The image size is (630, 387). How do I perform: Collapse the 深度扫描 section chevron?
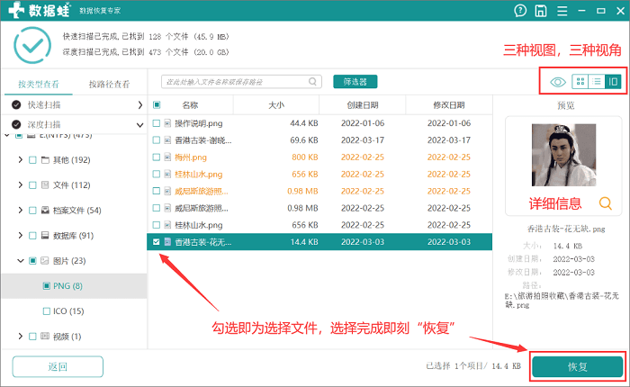click(139, 125)
